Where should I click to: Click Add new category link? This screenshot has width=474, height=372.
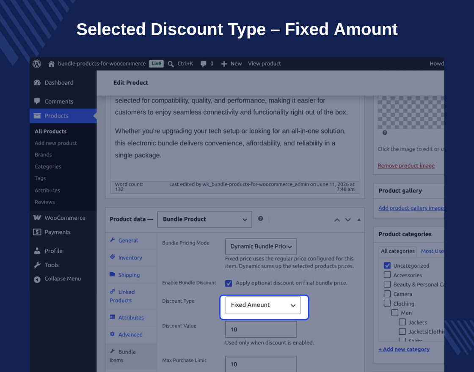(x=404, y=349)
